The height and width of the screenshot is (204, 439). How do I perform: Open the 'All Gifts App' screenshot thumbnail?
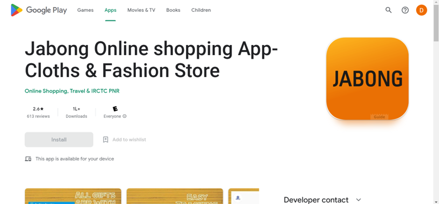73,196
